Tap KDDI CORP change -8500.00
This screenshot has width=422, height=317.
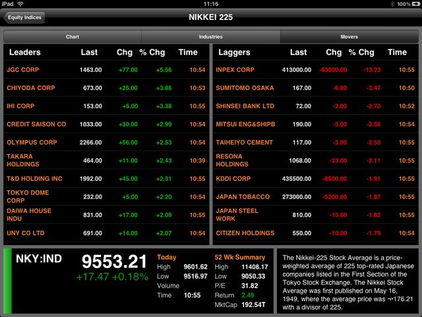pyautogui.click(x=334, y=179)
